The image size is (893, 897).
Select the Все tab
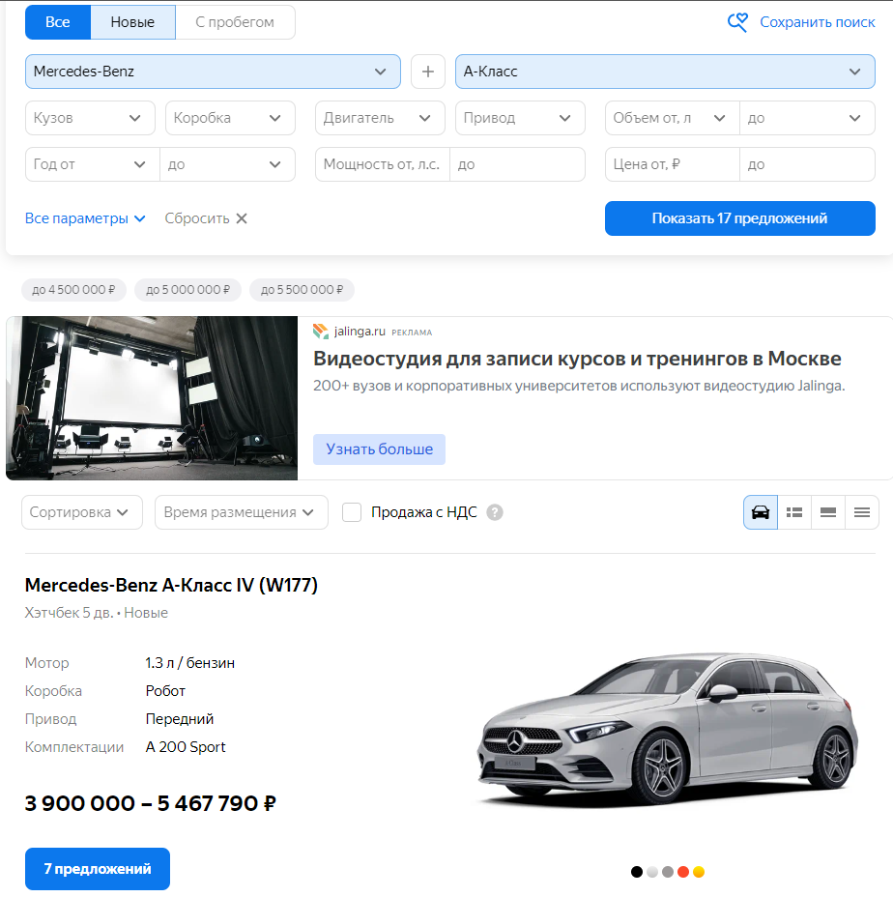point(58,22)
